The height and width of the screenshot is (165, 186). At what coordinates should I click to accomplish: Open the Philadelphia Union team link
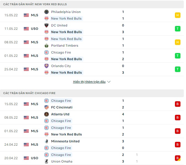click(66, 12)
